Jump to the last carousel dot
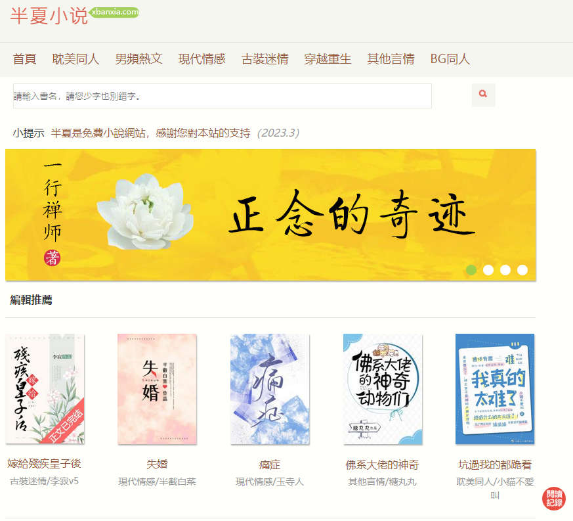The height and width of the screenshot is (521, 573). [x=522, y=270]
